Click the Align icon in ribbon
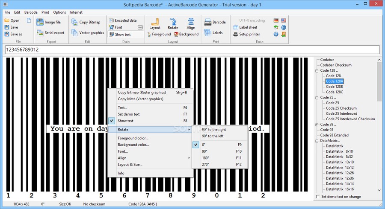385x209 pixels. tap(191, 23)
